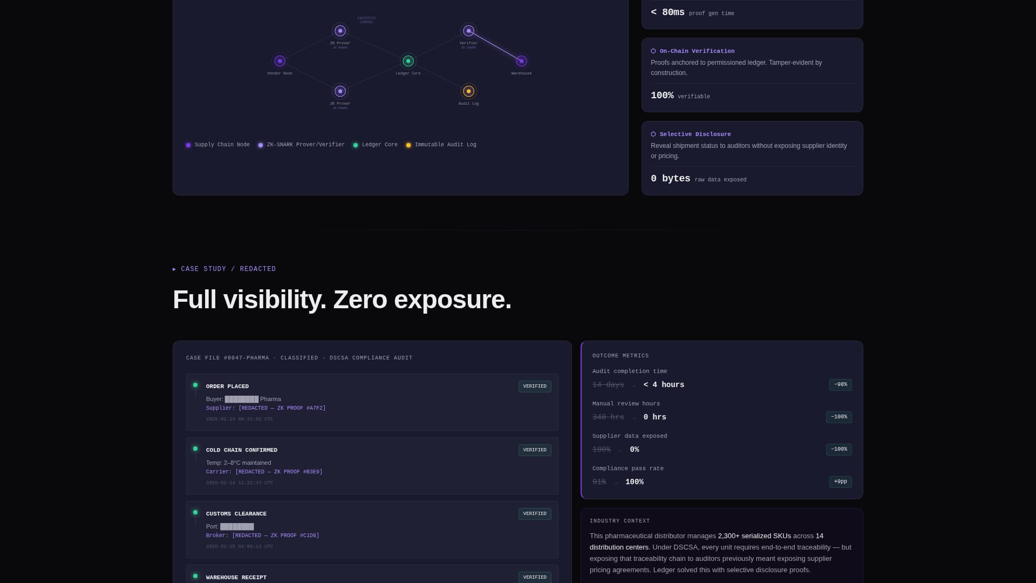This screenshot has height=583, width=1036.
Task: Click the 'CASE STUDY / REDACTED' label
Action: point(229,269)
